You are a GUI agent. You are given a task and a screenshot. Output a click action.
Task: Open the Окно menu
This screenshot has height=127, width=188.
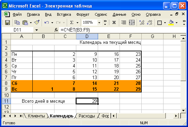pyautogui.click(x=136, y=14)
